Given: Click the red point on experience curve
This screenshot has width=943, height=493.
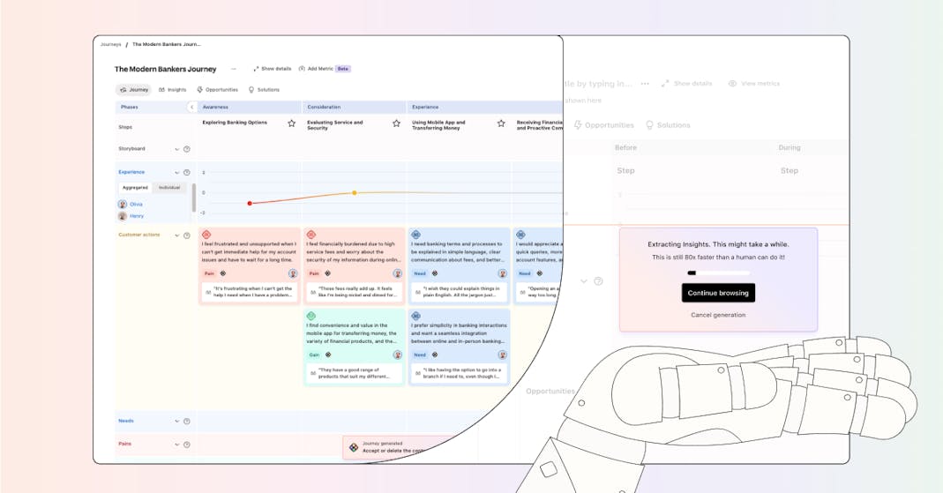Looking at the screenshot, I should [x=250, y=203].
